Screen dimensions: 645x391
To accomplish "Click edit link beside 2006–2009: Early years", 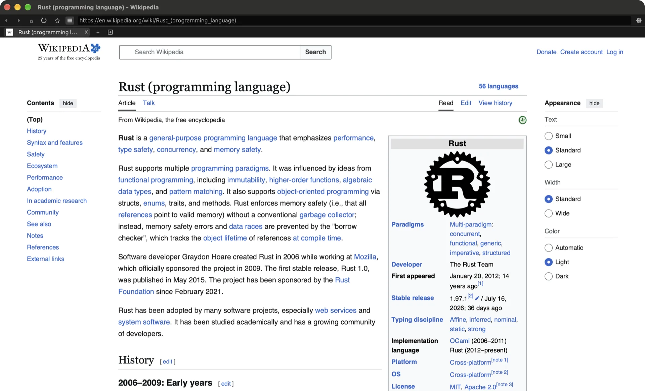I will pos(226,384).
